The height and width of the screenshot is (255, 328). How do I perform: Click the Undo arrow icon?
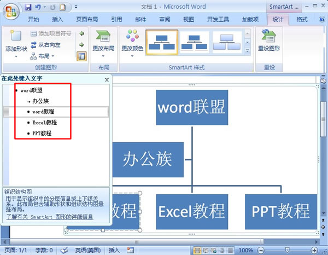click(38, 7)
